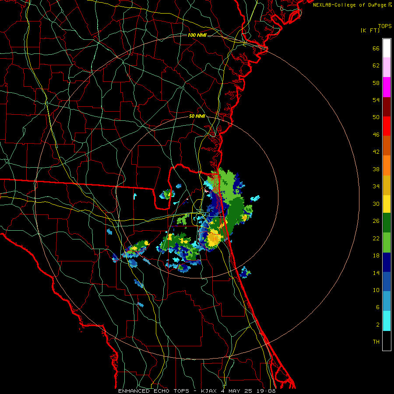Click the dark red 54 kft swatch
The height and width of the screenshot is (394, 394).
(387, 106)
